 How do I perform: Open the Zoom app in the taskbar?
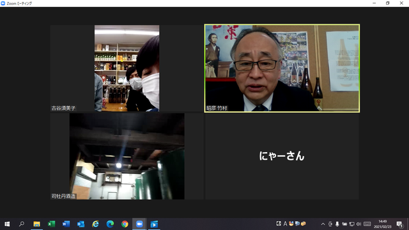tap(139, 224)
